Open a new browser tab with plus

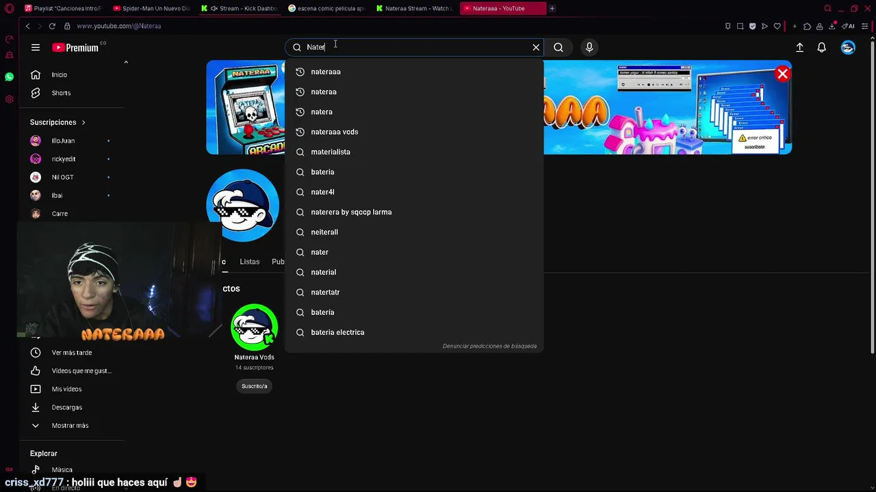(552, 8)
